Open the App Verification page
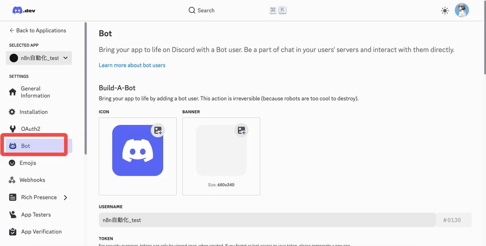The width and height of the screenshot is (486, 246). click(x=39, y=232)
